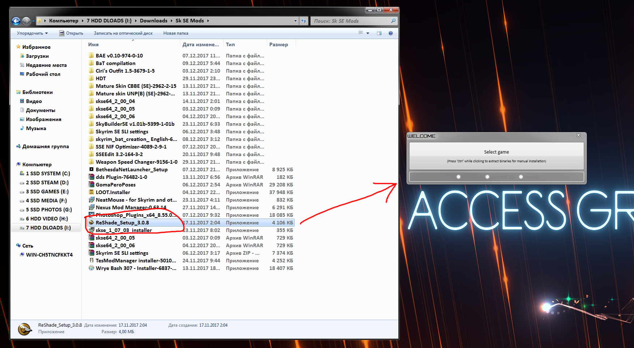
Task: Go forward in Explorer navigation
Action: click(26, 21)
